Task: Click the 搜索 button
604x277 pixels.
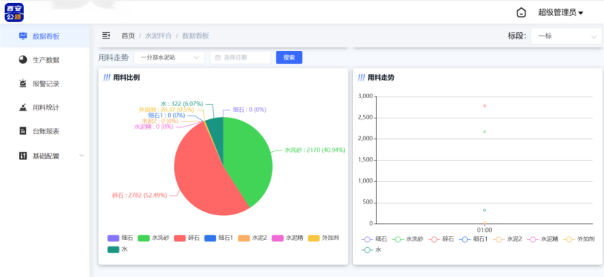Action: [x=289, y=57]
